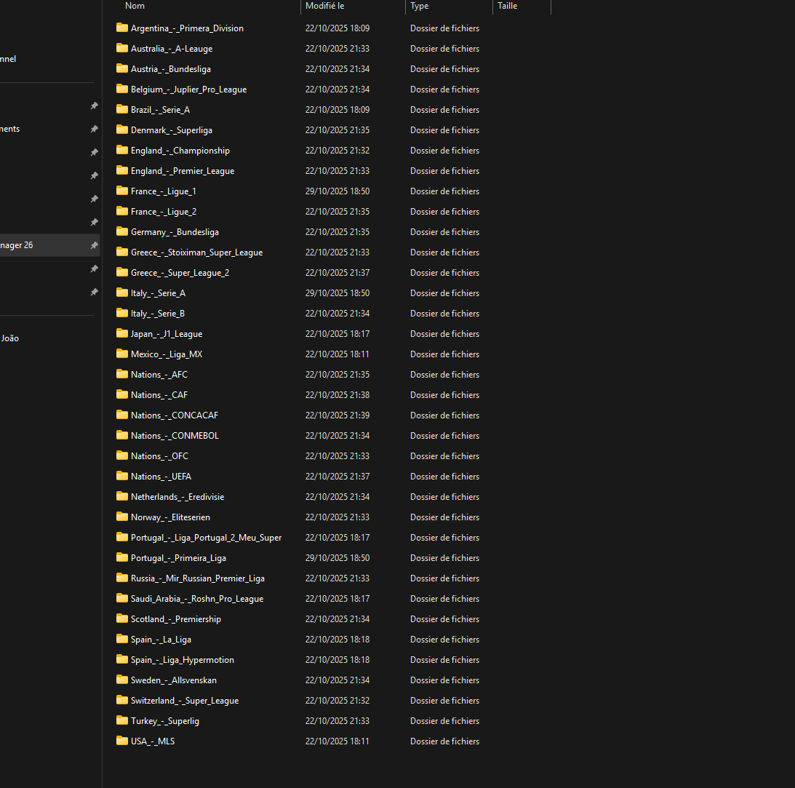Click the Nations_-_CONMEBOL folder icon
Viewport: 795px width, 788px height.
click(121, 435)
